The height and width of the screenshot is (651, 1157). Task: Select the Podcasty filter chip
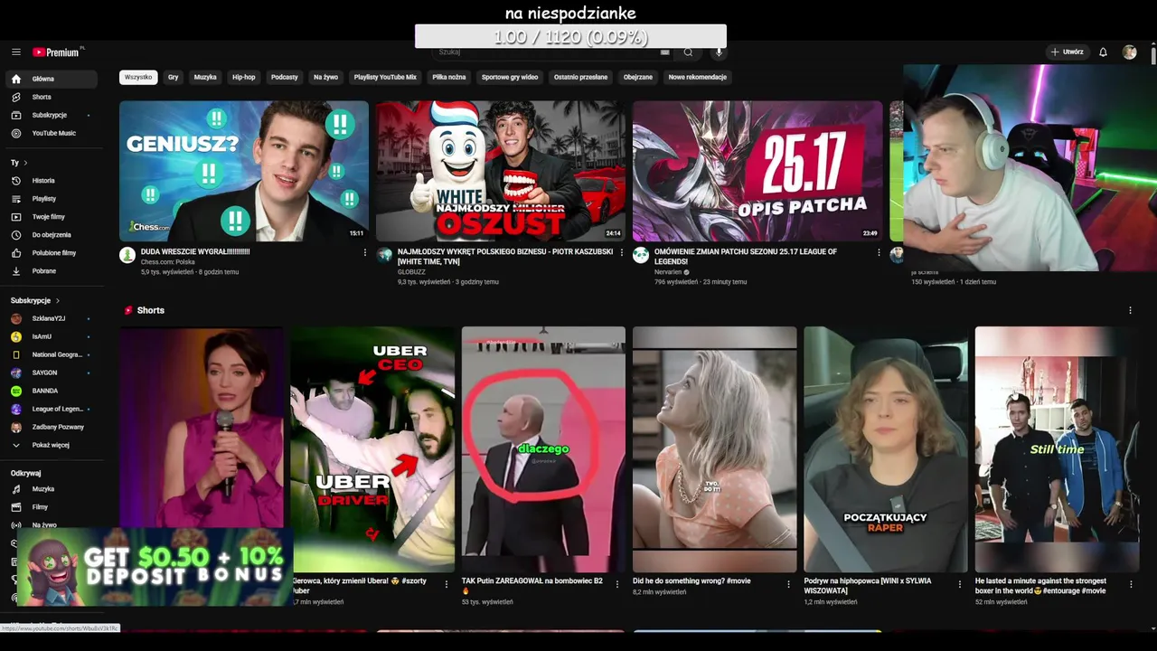[285, 78]
